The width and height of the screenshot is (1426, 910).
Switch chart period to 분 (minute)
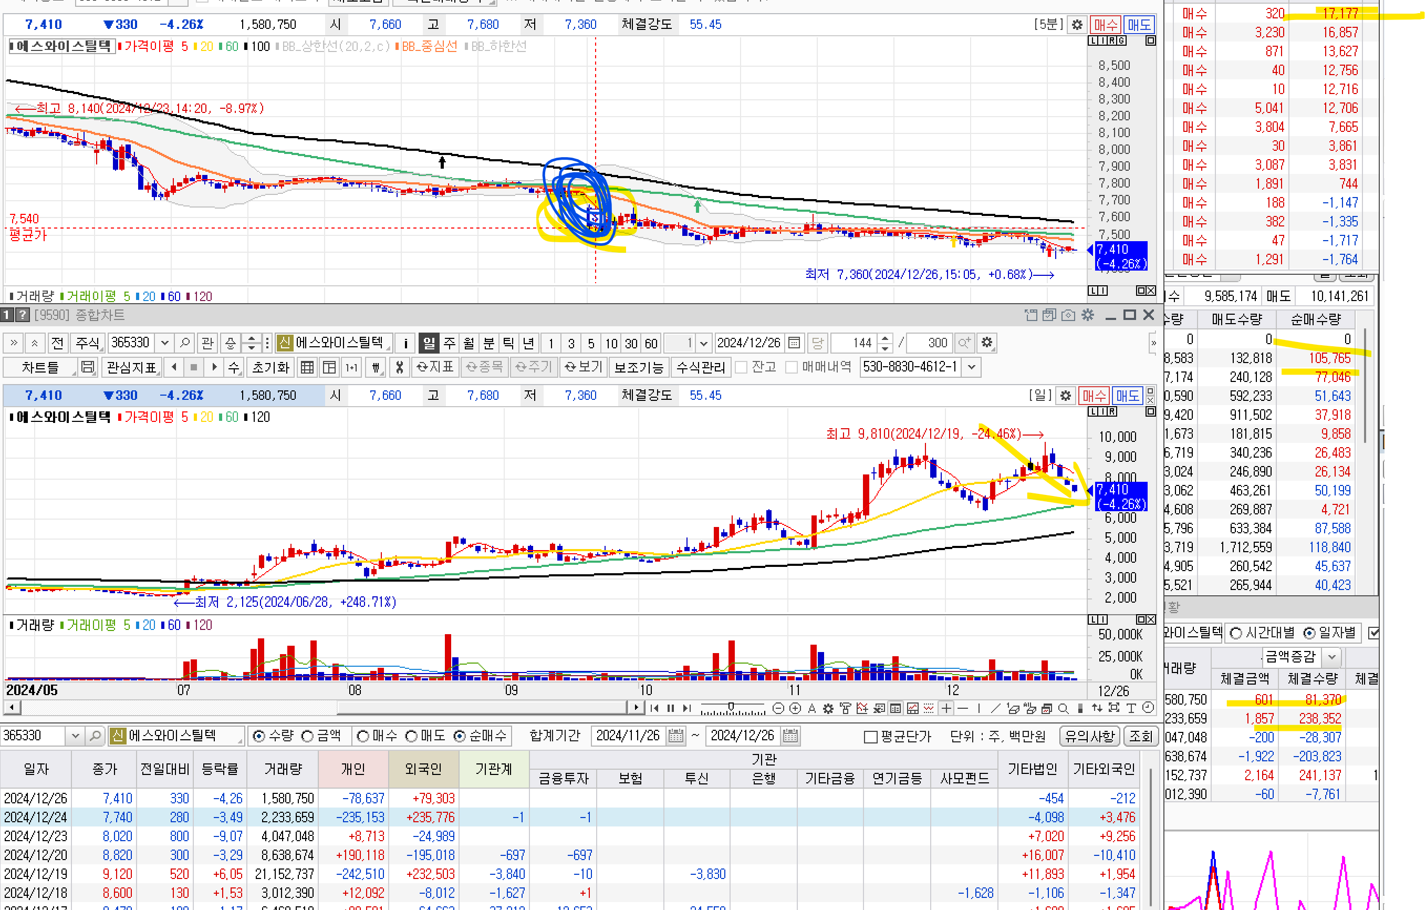pyautogui.click(x=488, y=343)
